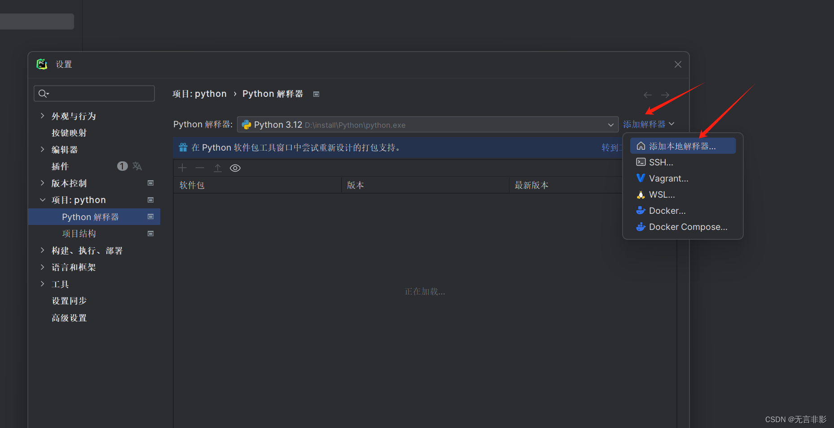Choose Docker Compose... from the interpreter menu
This screenshot has width=834, height=428.
pyautogui.click(x=683, y=227)
